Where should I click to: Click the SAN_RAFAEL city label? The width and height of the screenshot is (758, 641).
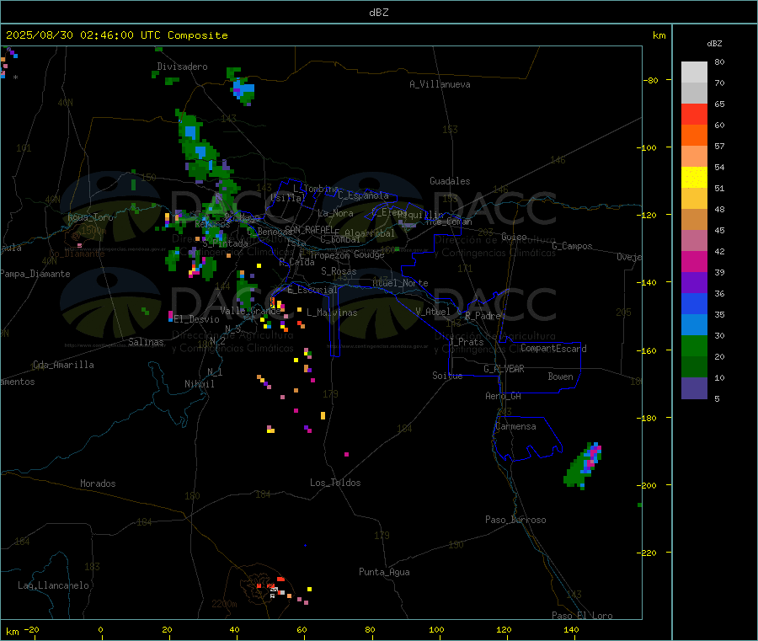click(309, 229)
